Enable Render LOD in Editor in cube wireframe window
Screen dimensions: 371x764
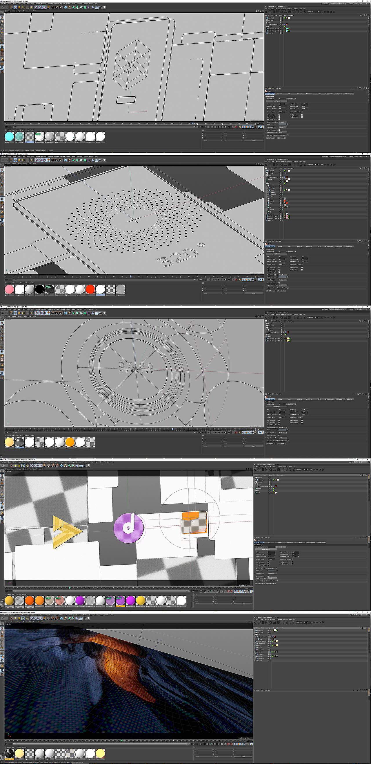[302, 112]
